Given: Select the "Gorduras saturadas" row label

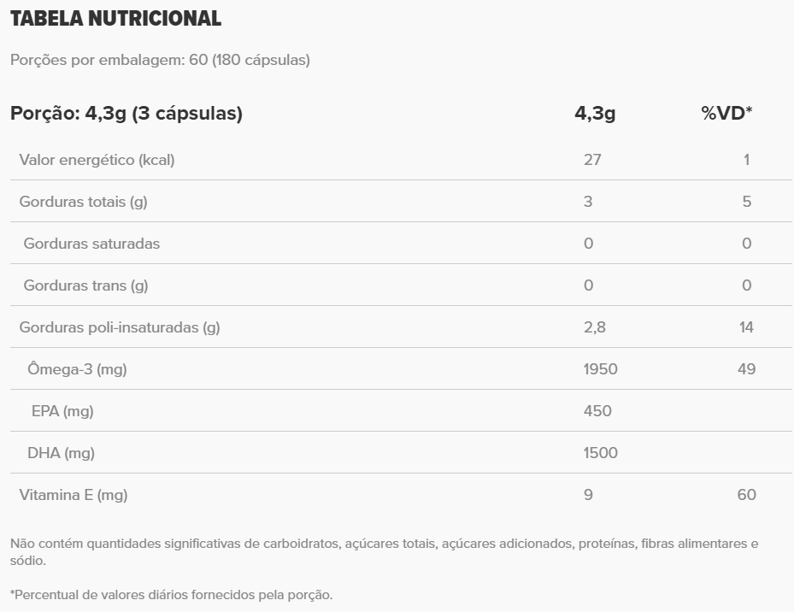Looking at the screenshot, I should [91, 244].
